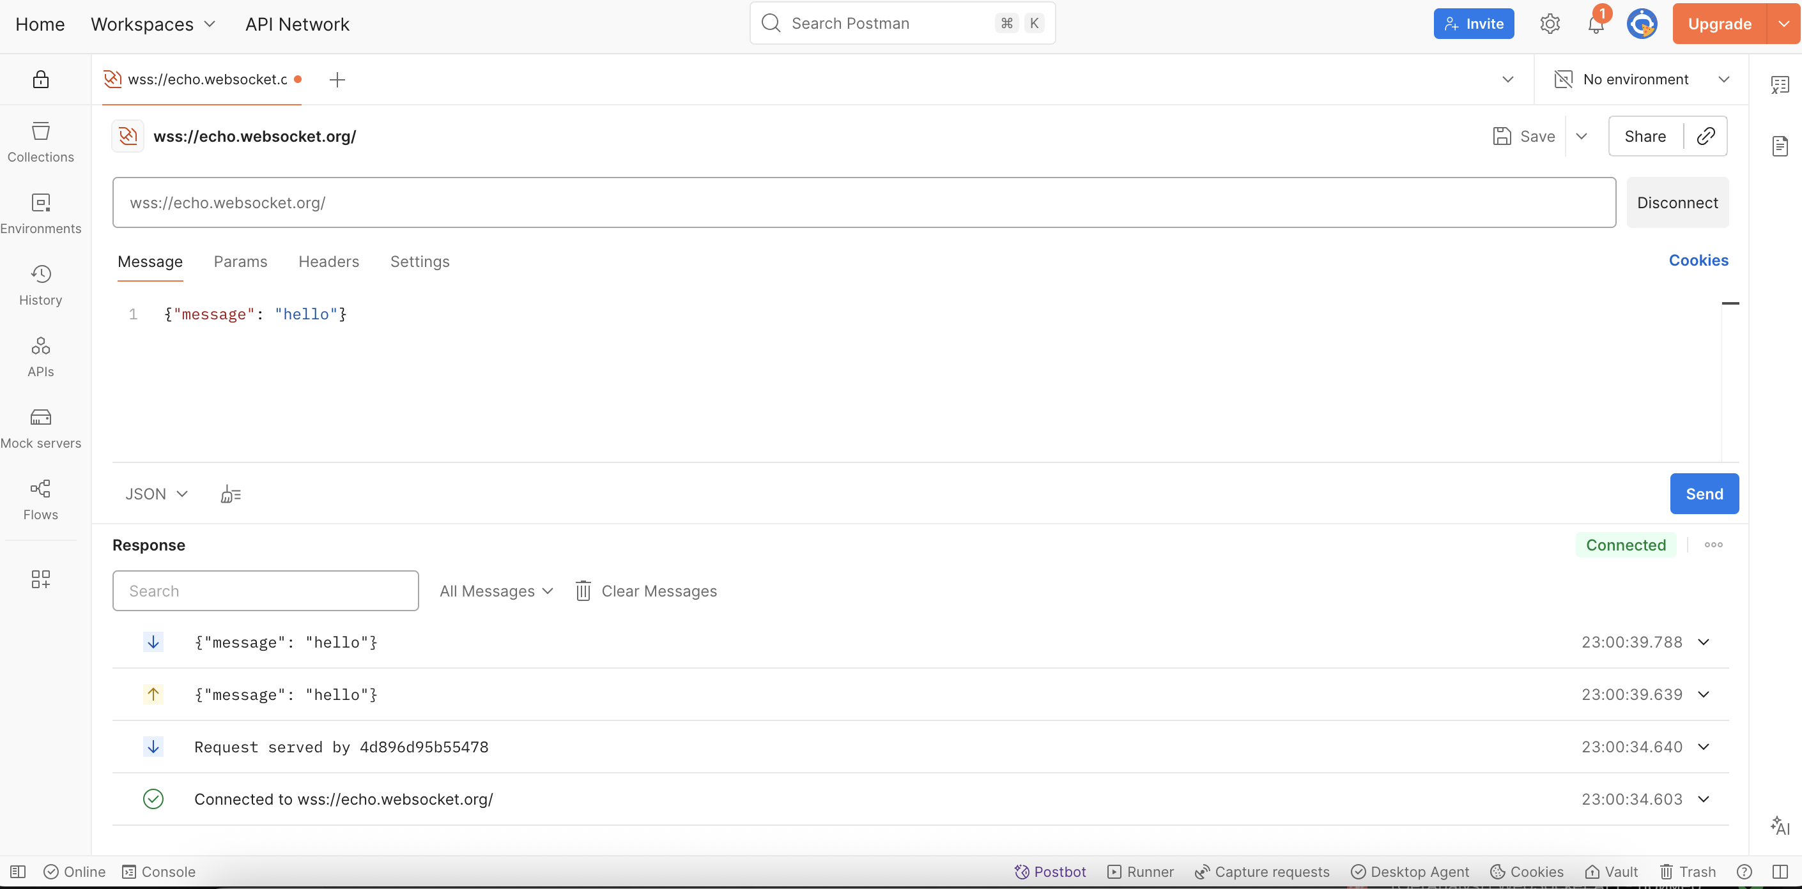Click the Disconnect button

(1677, 202)
